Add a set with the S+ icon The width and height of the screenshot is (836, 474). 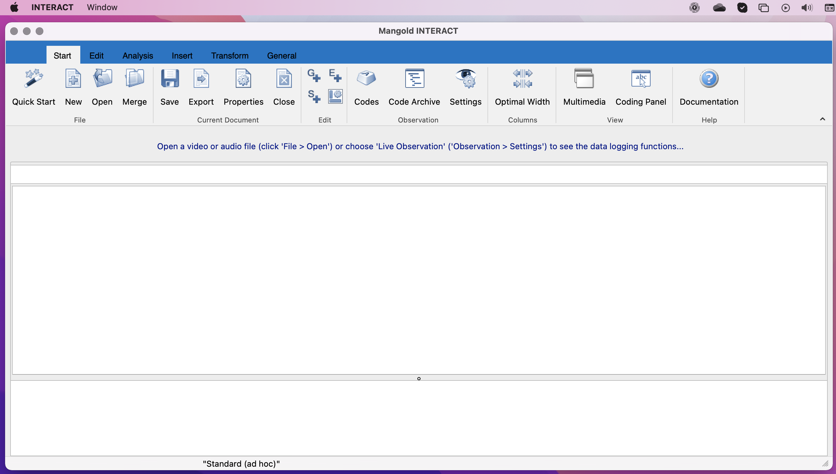313,96
